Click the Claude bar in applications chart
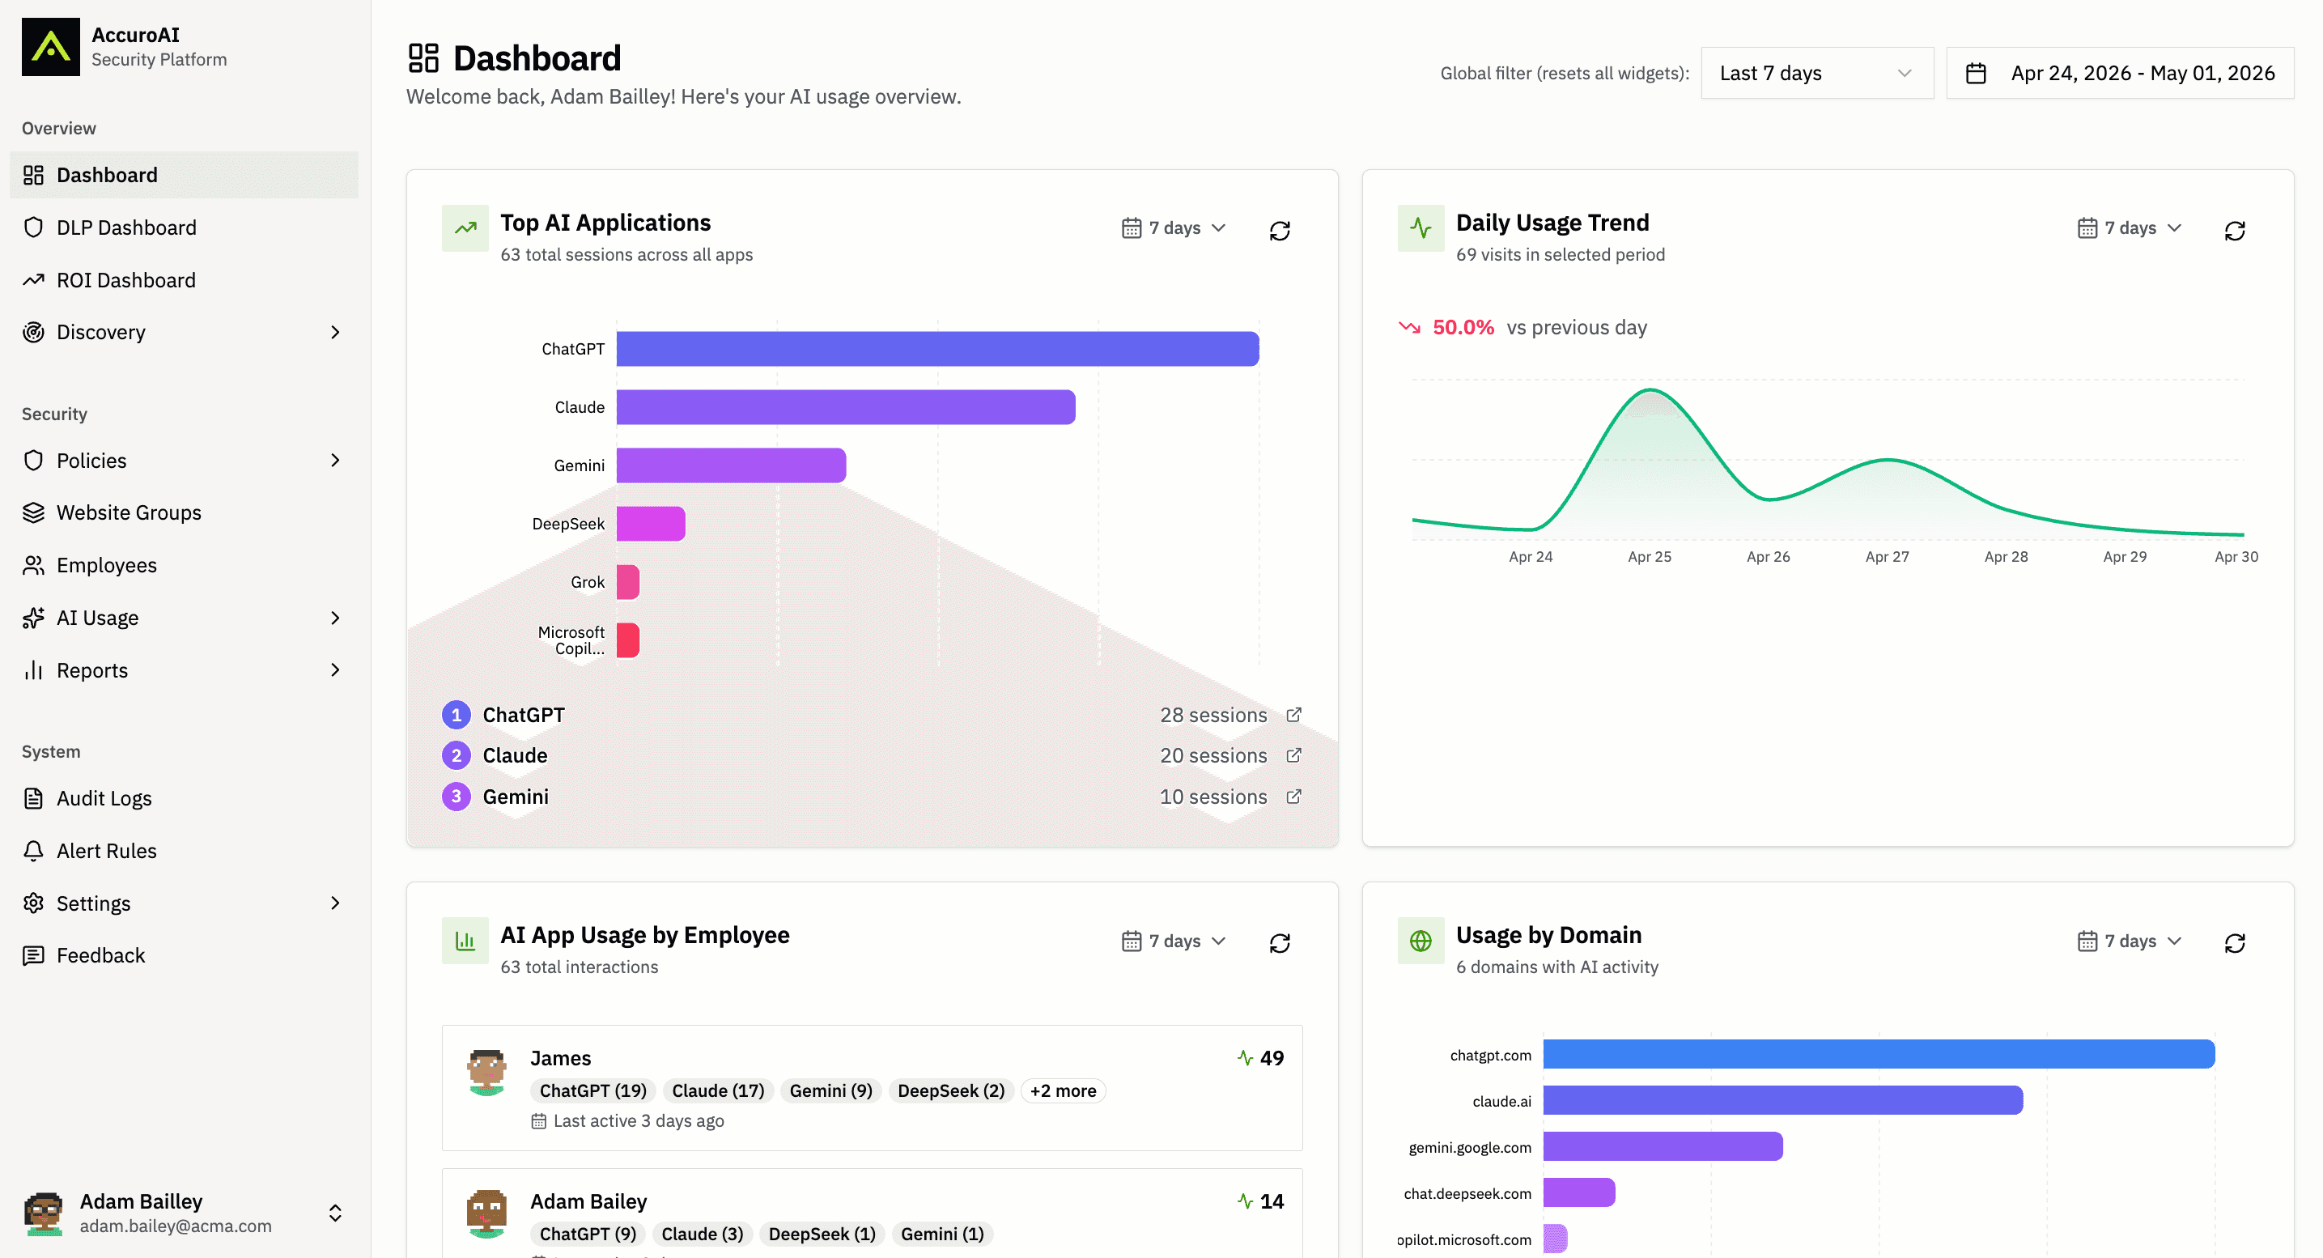 click(846, 406)
